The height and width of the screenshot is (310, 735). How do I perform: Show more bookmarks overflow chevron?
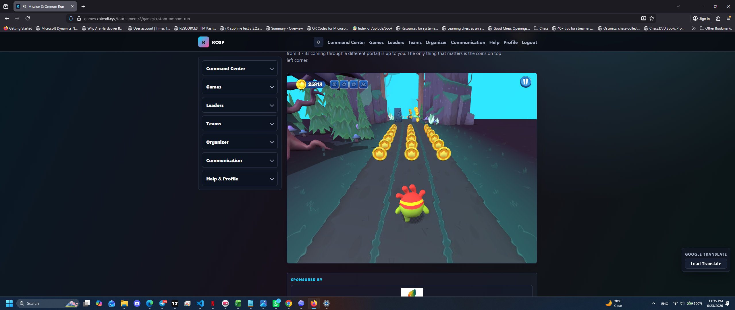(x=694, y=28)
